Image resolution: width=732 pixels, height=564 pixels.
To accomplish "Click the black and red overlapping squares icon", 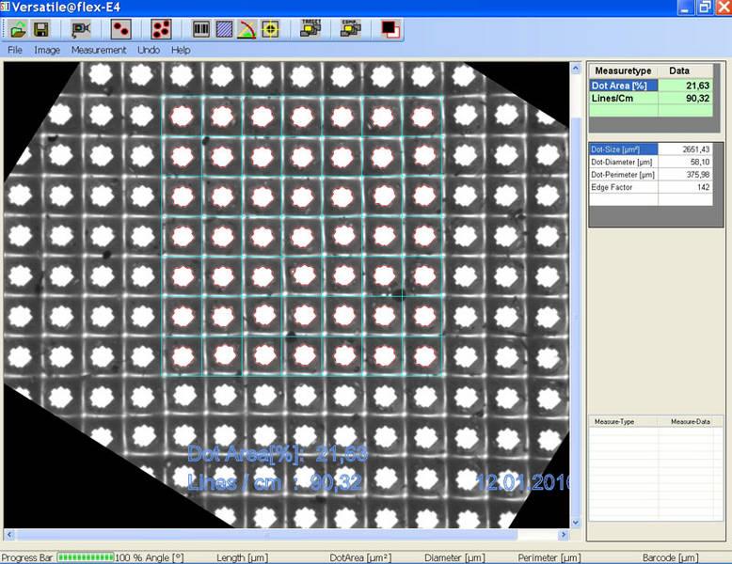I will click(390, 29).
